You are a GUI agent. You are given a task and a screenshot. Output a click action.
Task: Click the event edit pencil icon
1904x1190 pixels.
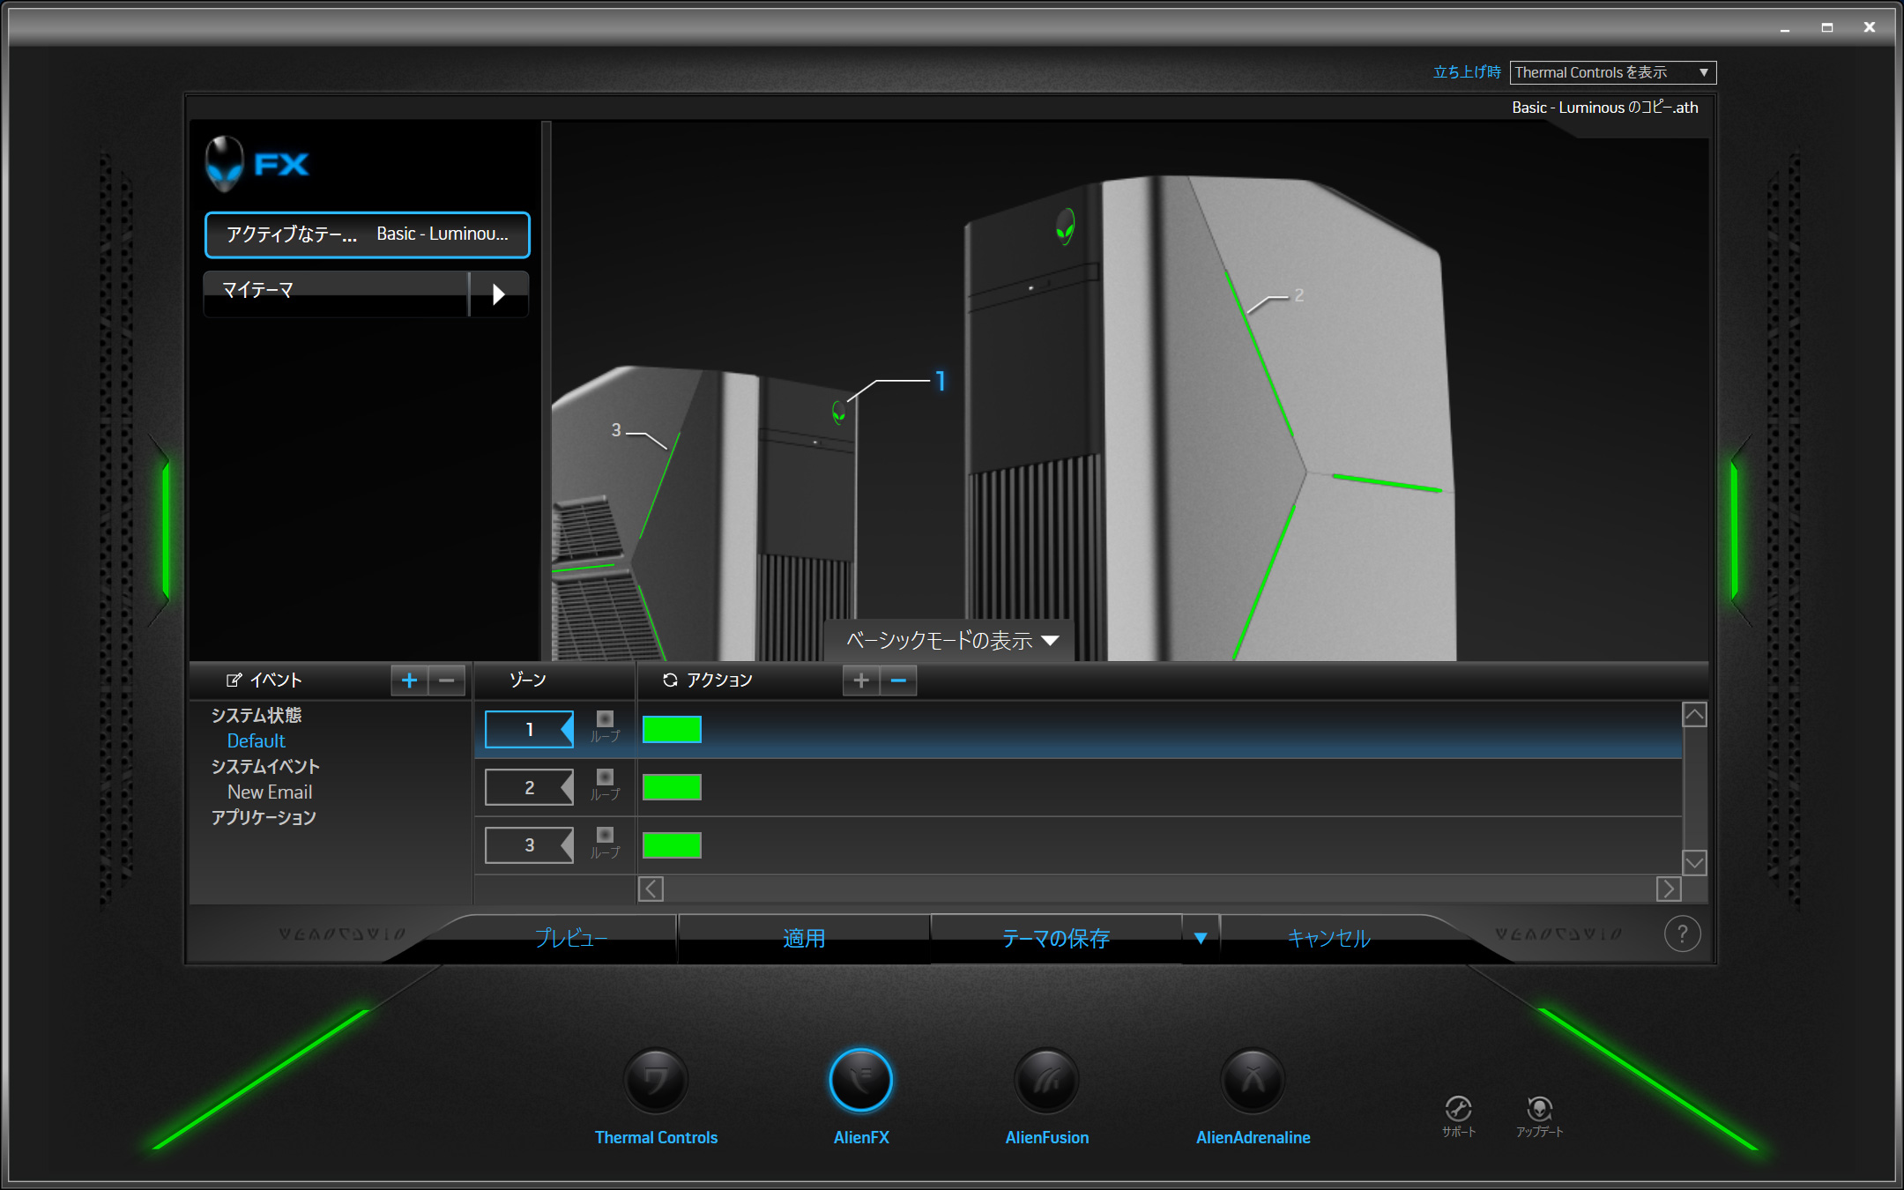[234, 680]
